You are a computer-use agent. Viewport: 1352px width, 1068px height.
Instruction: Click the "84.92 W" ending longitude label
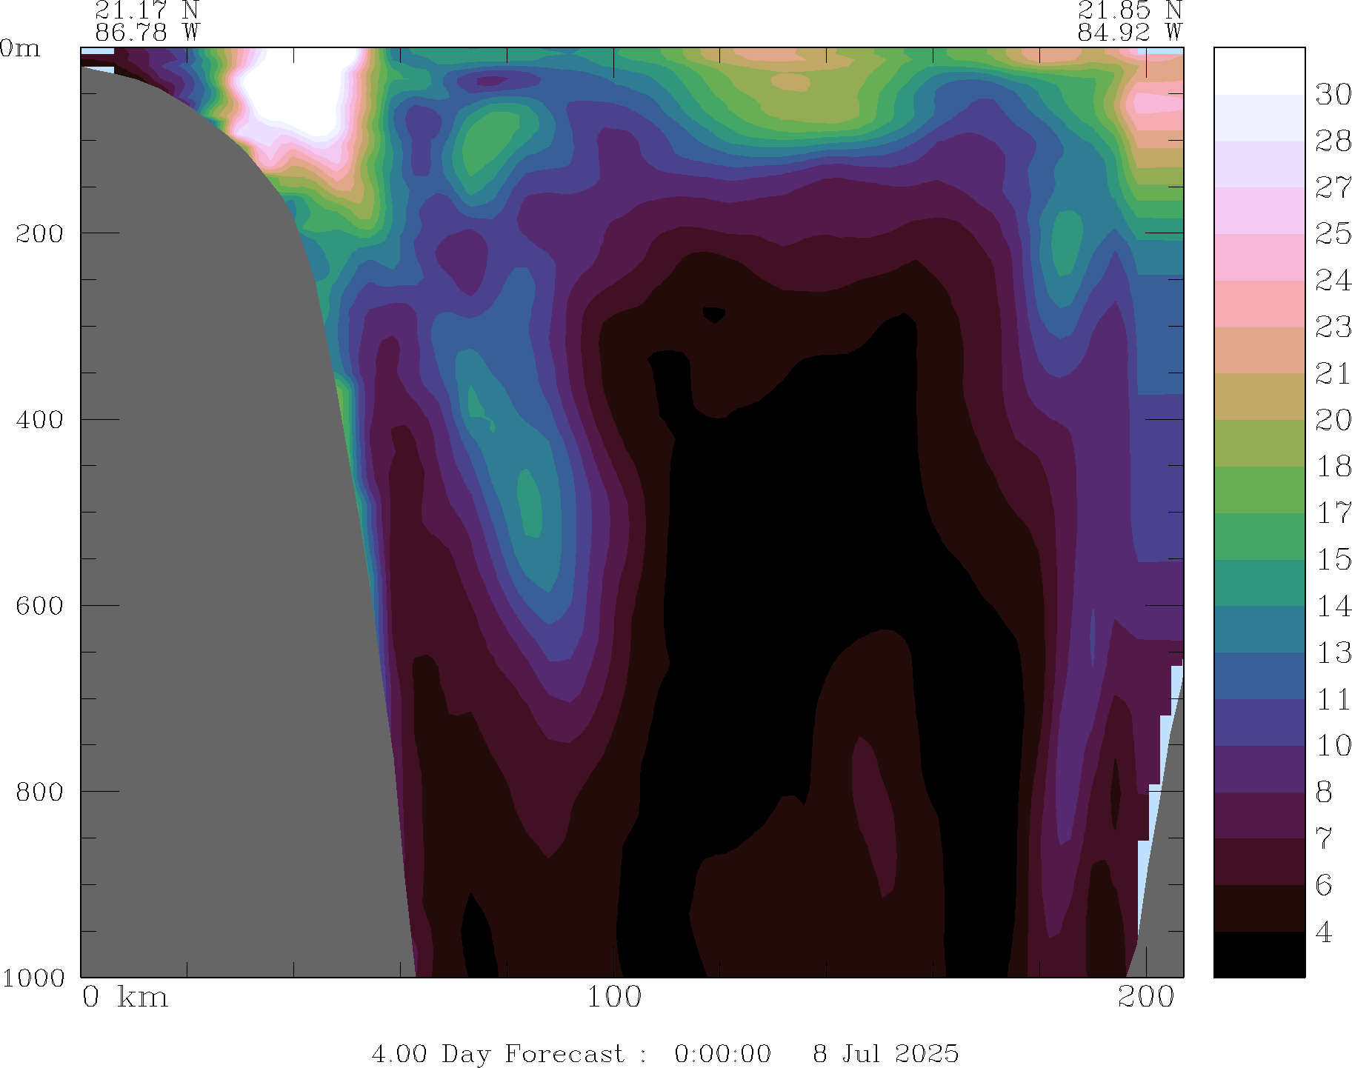coord(1129,33)
